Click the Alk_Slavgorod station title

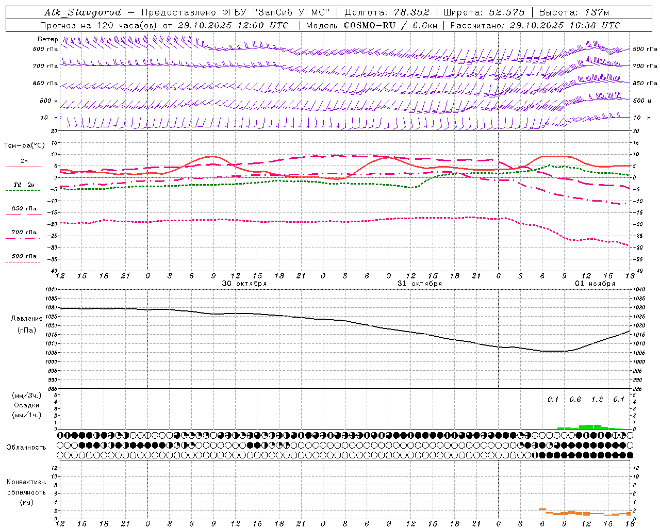tap(82, 12)
